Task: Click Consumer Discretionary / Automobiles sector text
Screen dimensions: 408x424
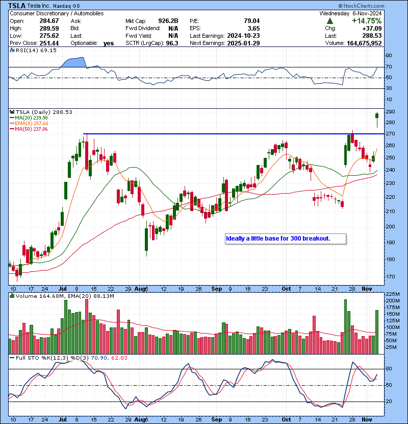Action: click(57, 13)
